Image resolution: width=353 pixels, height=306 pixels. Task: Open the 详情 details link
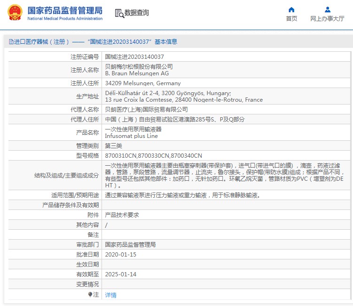(x=111, y=295)
